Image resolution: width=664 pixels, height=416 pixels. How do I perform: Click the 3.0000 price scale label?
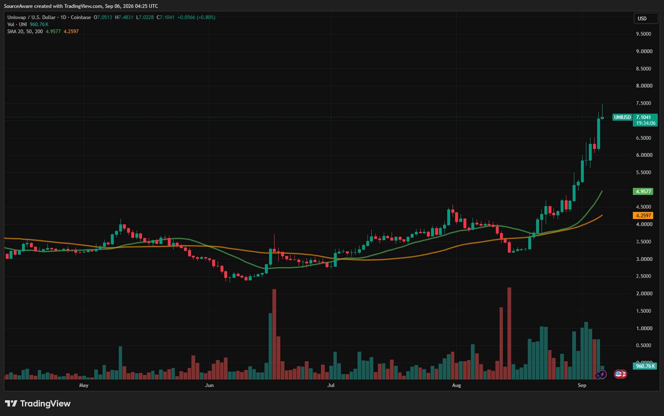(x=644, y=259)
